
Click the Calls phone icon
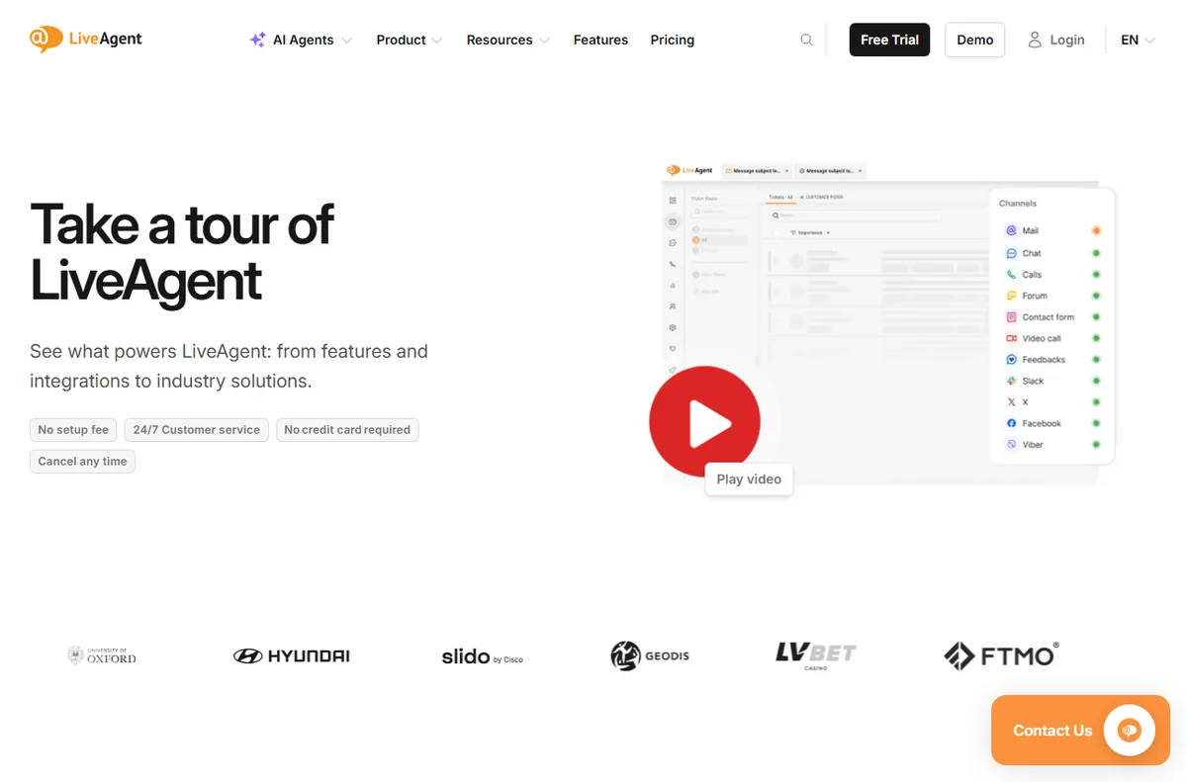1011,275
